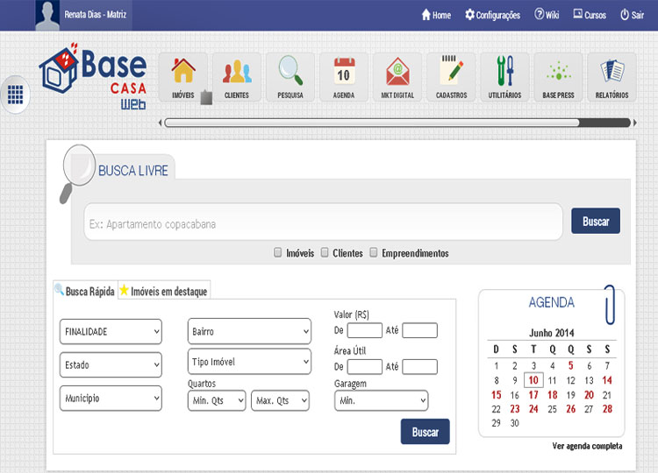Click the Busca Livre search field
This screenshot has width=658, height=473.
[323, 222]
